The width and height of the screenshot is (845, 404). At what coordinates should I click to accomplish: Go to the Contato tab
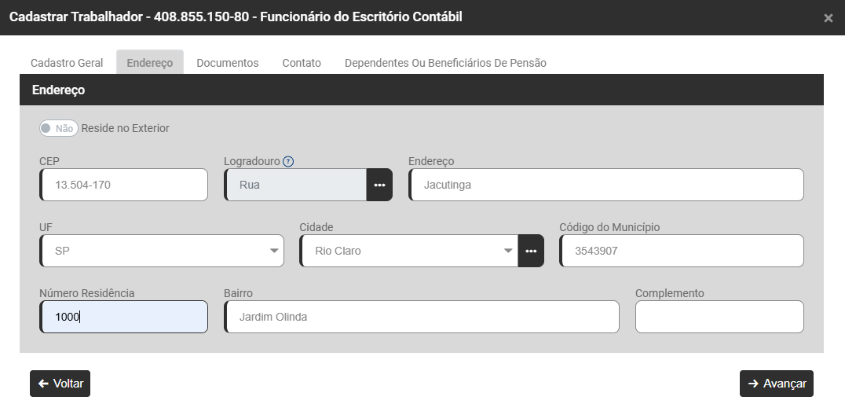(x=302, y=63)
